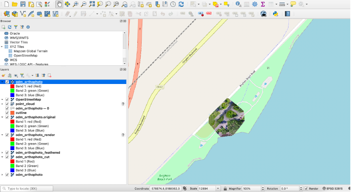Select the Pan Map hand tool

59,4
